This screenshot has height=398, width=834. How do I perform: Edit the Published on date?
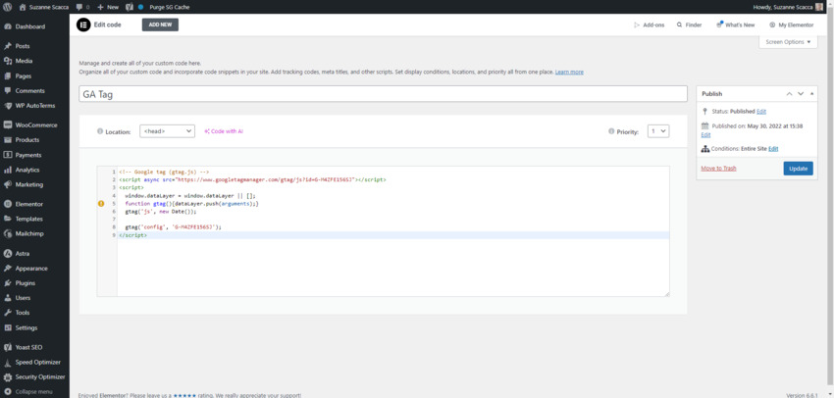click(705, 135)
